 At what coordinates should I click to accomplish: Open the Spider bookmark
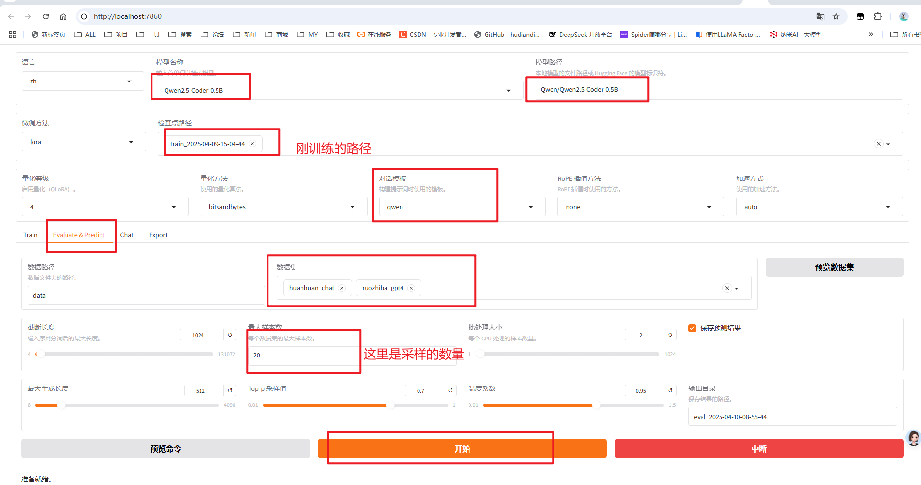653,34
